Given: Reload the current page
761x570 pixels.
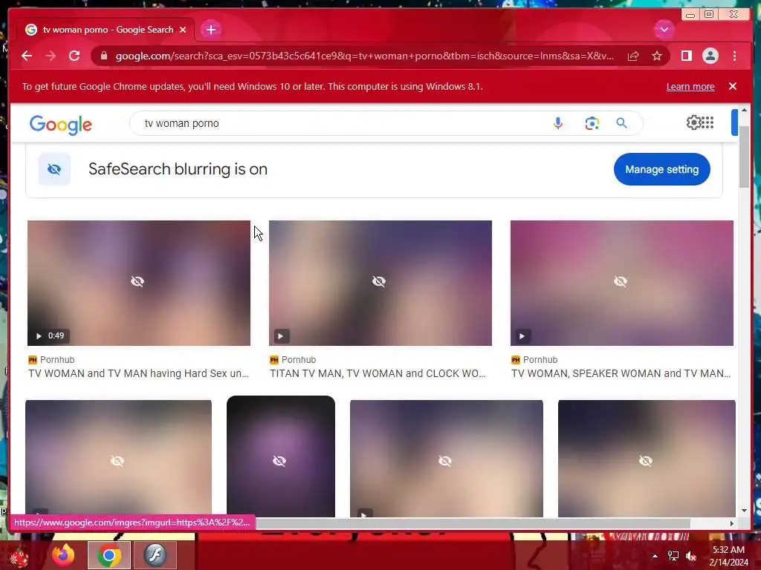Looking at the screenshot, I should point(74,56).
